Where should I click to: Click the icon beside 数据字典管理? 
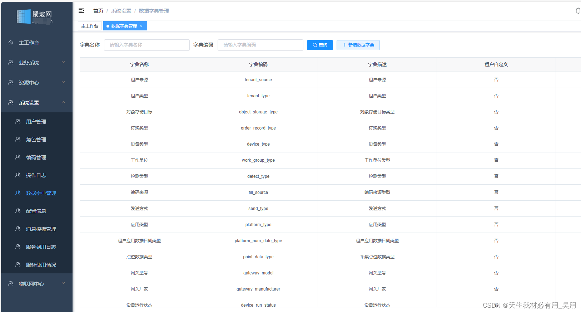point(18,193)
